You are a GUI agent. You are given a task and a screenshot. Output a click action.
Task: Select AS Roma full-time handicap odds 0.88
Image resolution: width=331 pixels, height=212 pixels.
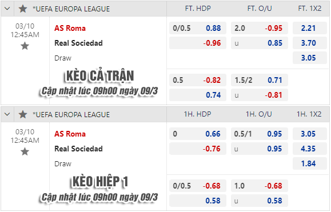(x=198, y=28)
